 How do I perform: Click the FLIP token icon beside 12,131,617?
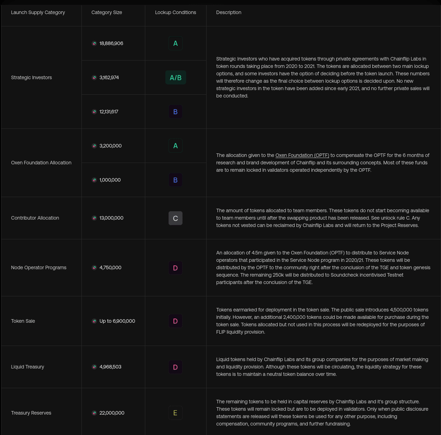tap(94, 112)
